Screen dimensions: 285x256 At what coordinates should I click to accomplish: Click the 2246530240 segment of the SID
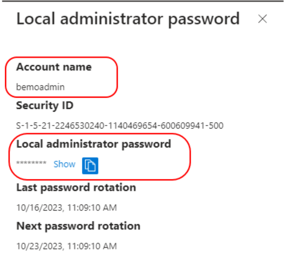80,126
